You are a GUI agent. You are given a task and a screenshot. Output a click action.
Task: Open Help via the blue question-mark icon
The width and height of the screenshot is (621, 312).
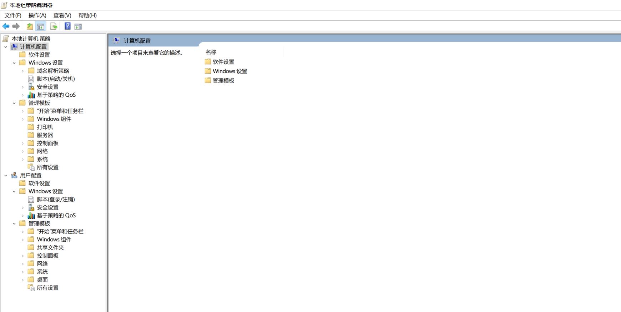[x=67, y=26]
